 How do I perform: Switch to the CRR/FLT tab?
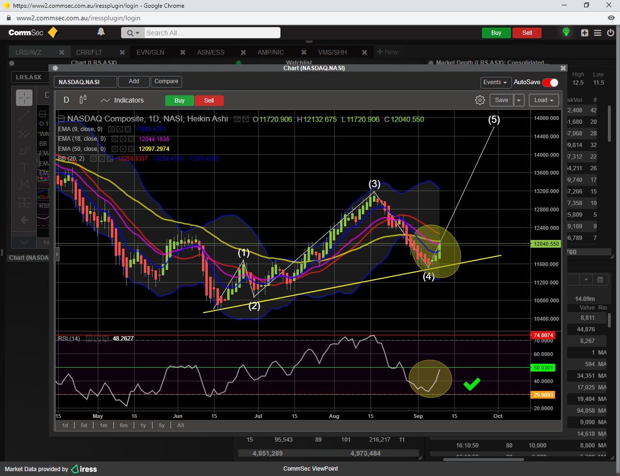pos(89,52)
